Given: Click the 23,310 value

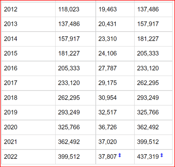Looking at the screenshot, I should [107, 39].
